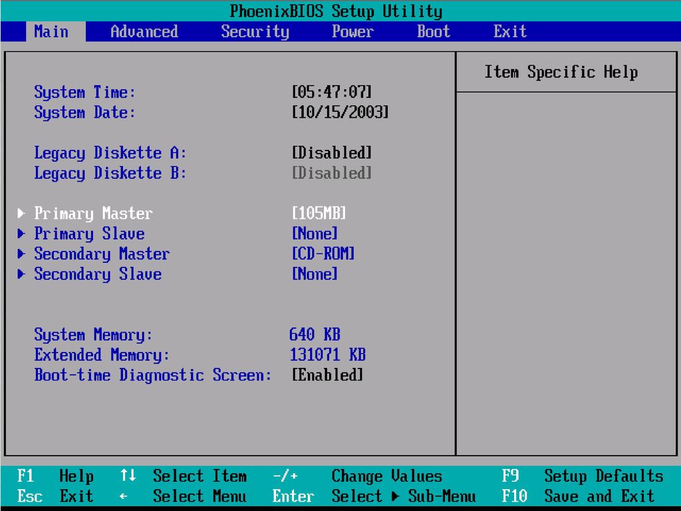Click the [None] Primary Slave value
The image size is (681, 511).
tap(315, 234)
